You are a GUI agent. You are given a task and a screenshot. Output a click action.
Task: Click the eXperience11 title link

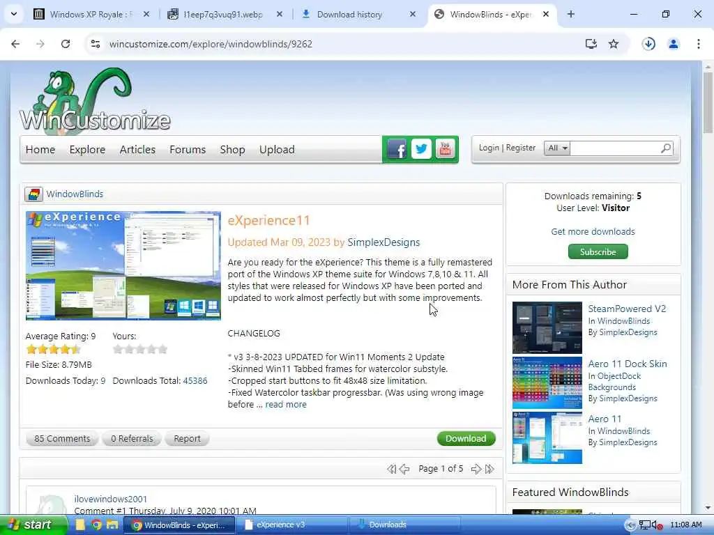268,221
